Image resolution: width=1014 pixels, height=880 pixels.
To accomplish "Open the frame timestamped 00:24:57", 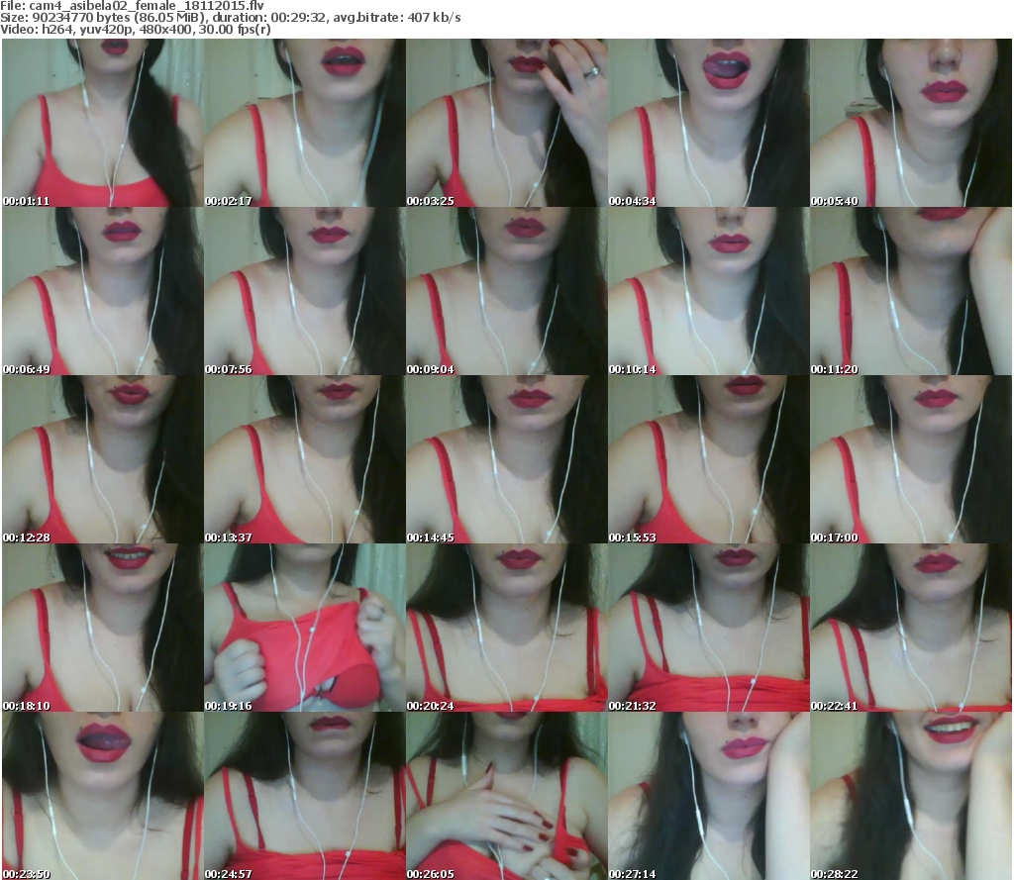I will point(305,796).
